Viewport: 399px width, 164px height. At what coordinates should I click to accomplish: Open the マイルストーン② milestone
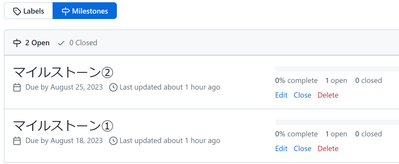tap(63, 72)
